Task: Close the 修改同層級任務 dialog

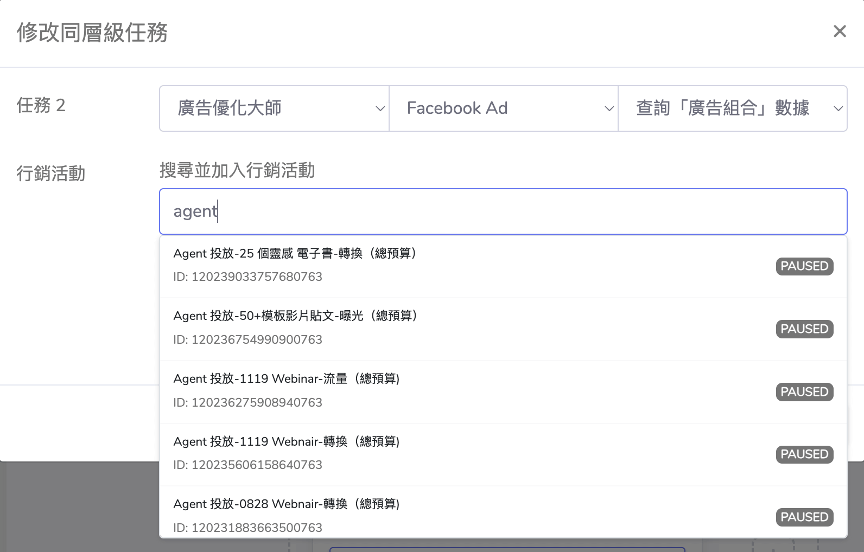Action: tap(840, 31)
